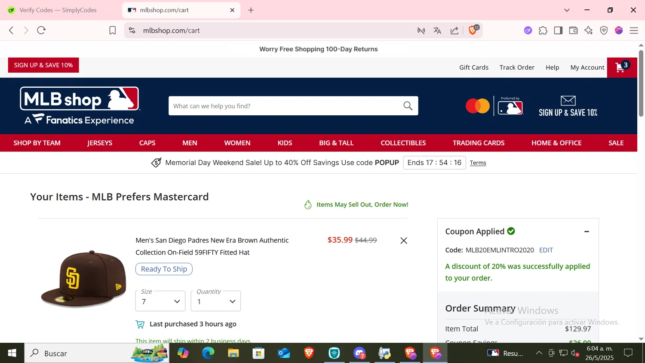The width and height of the screenshot is (645, 363).
Task: Open Brave VPN shield icon
Action: (604, 31)
